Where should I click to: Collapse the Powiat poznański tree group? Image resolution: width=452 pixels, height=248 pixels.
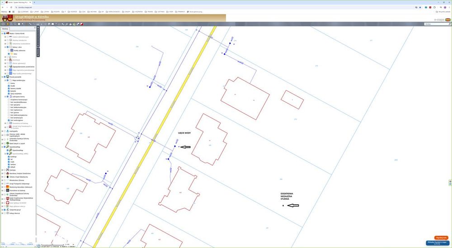2,77
